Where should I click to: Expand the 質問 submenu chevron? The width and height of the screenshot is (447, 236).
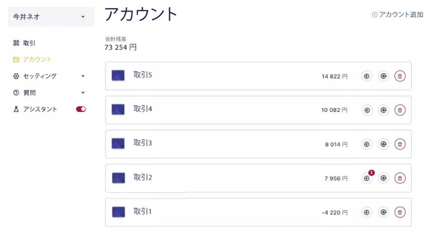click(83, 92)
